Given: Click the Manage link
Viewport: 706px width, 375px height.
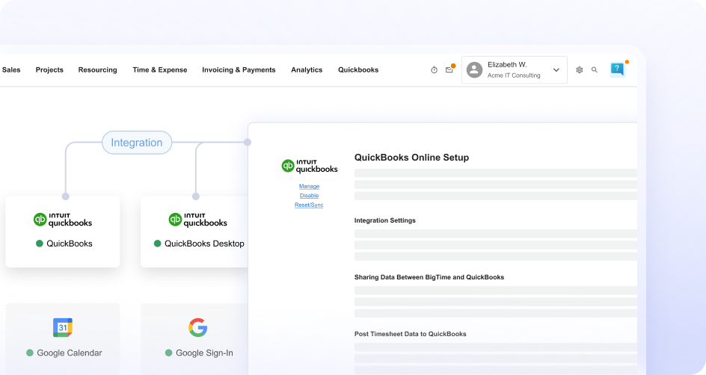Looking at the screenshot, I should [x=309, y=186].
